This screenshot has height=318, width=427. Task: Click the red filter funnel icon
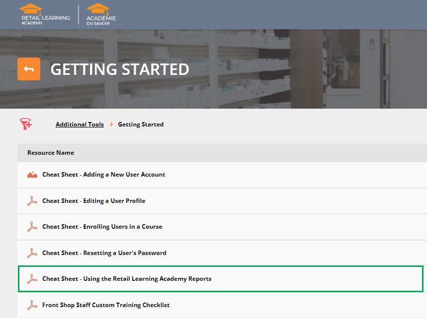click(x=26, y=124)
